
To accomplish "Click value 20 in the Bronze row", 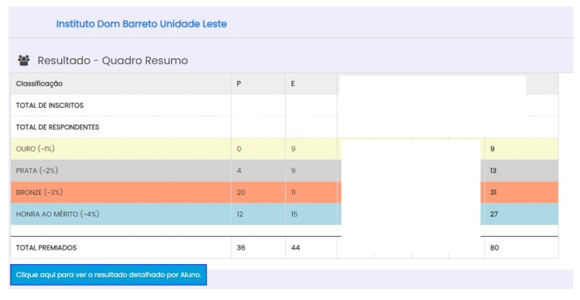I will point(240,192).
